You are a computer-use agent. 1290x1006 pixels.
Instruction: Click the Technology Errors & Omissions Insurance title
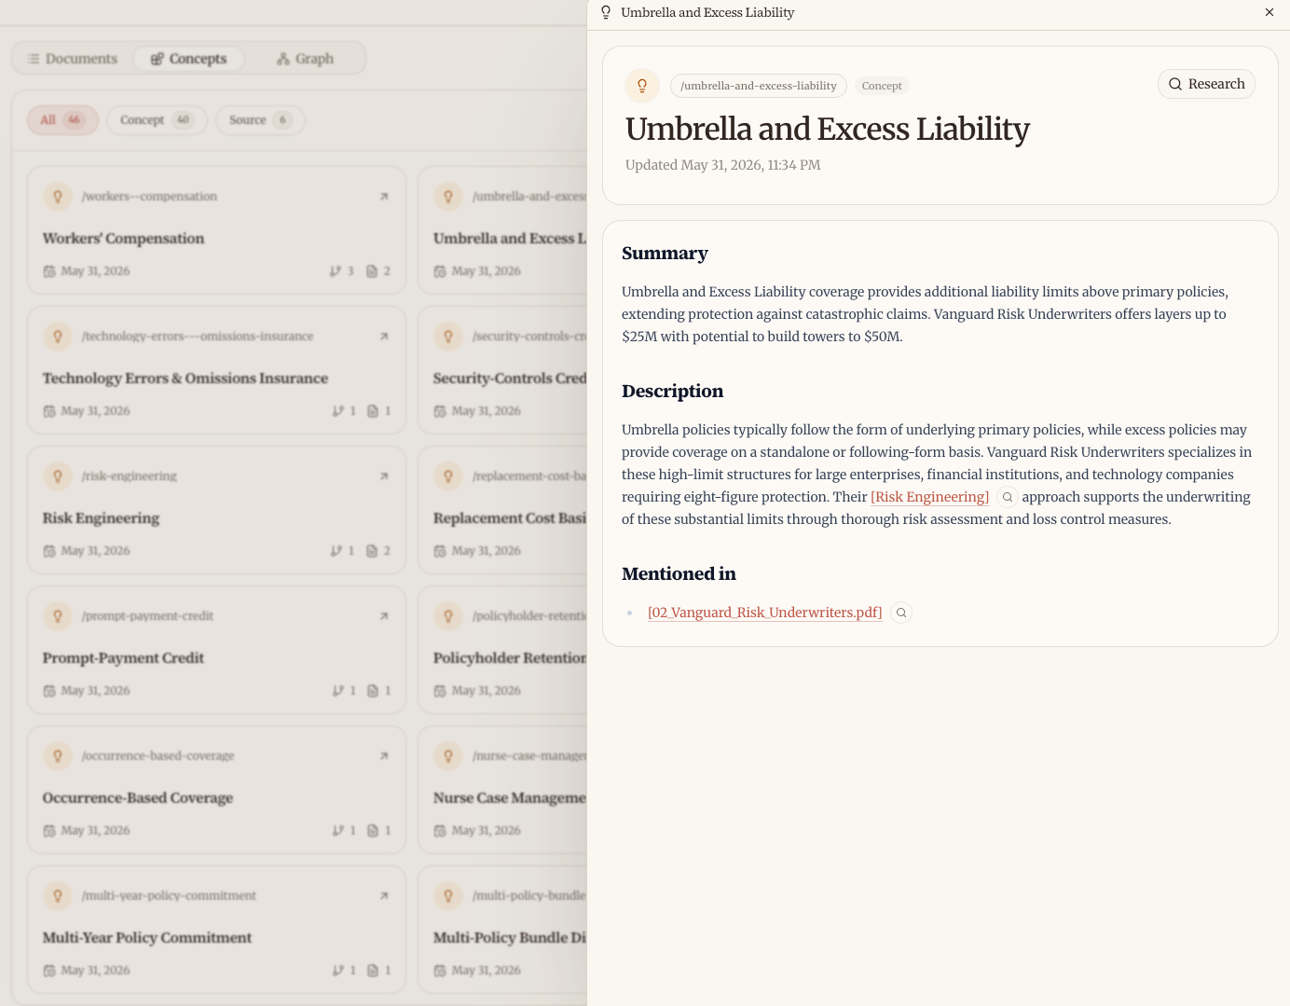click(185, 379)
